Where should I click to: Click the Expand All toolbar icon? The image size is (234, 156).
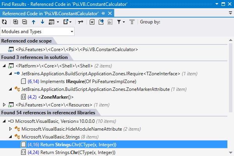click(16, 22)
